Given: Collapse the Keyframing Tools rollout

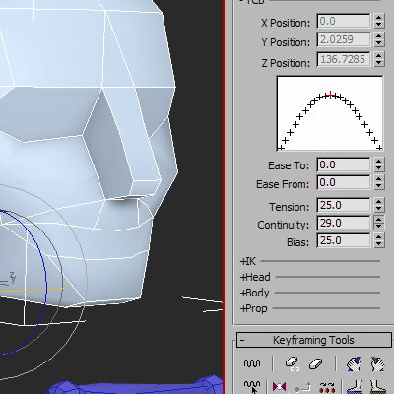Looking at the screenshot, I should coord(313,340).
